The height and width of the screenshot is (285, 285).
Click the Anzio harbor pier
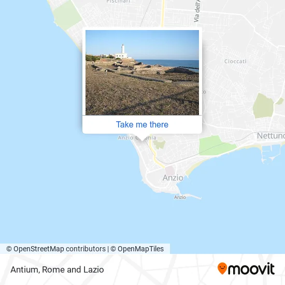pos(191,196)
